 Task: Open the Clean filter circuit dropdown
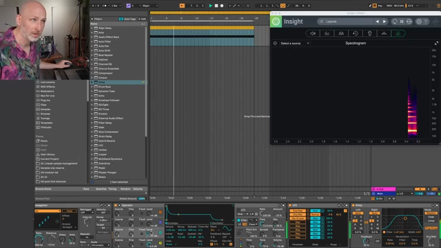pos(253,224)
